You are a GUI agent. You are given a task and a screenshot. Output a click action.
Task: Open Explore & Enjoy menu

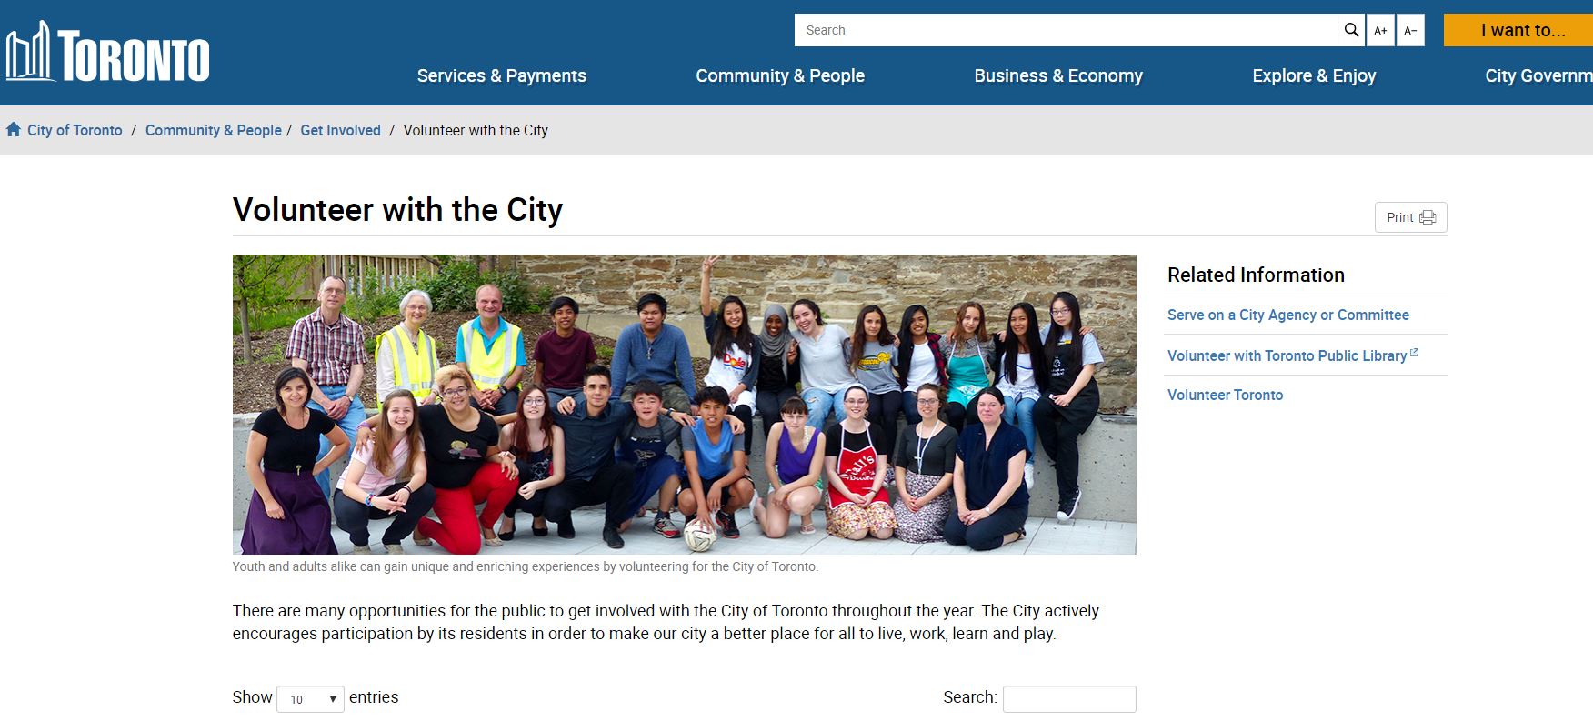pos(1314,75)
